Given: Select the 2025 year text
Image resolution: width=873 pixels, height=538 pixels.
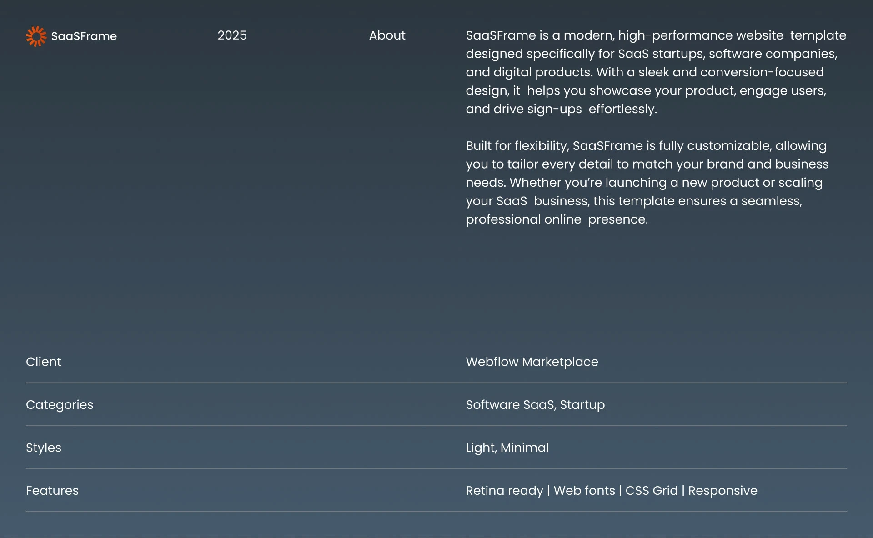Looking at the screenshot, I should click(232, 35).
